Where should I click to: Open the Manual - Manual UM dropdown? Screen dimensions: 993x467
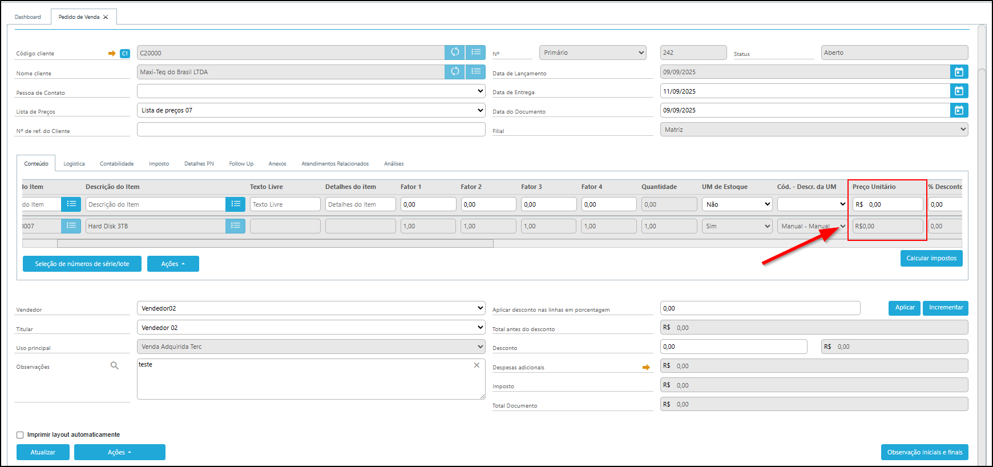point(813,226)
